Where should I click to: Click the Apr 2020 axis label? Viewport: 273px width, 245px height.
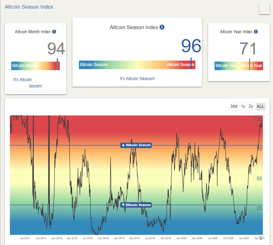pos(197,238)
